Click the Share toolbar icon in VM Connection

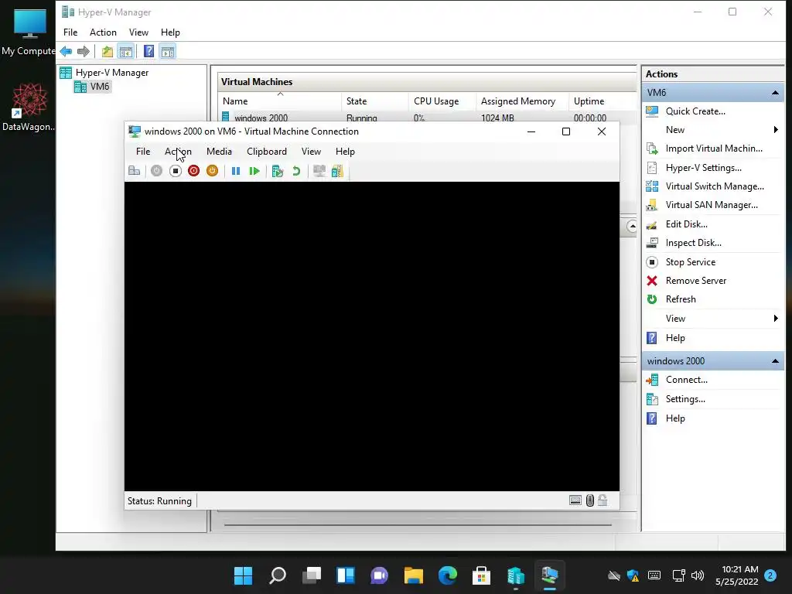coord(337,171)
